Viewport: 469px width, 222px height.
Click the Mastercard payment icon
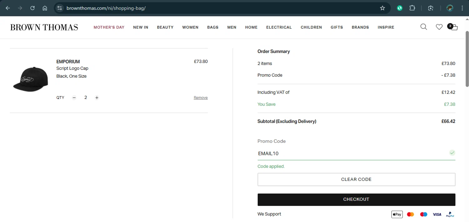click(x=411, y=214)
